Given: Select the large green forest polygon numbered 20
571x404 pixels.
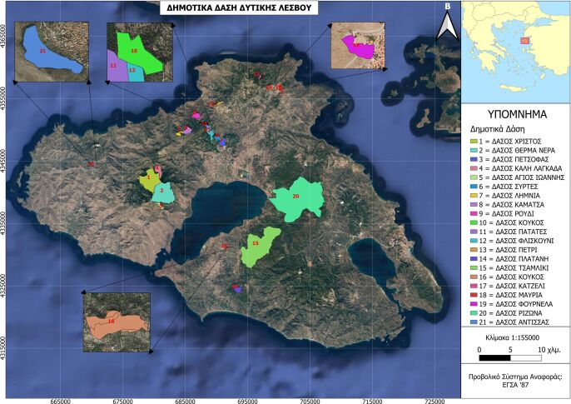Looking at the screenshot, I should tap(294, 198).
